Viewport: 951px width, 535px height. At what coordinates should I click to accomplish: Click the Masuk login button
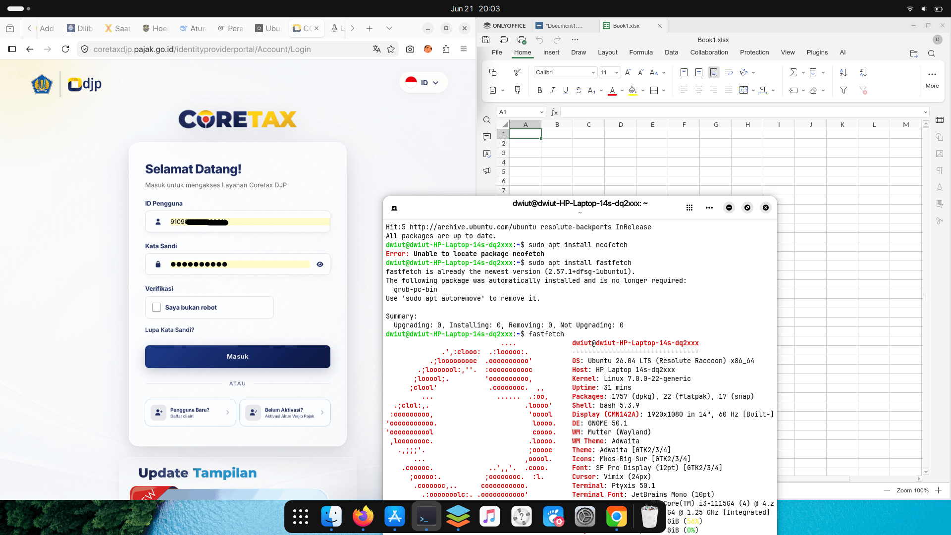[238, 357]
